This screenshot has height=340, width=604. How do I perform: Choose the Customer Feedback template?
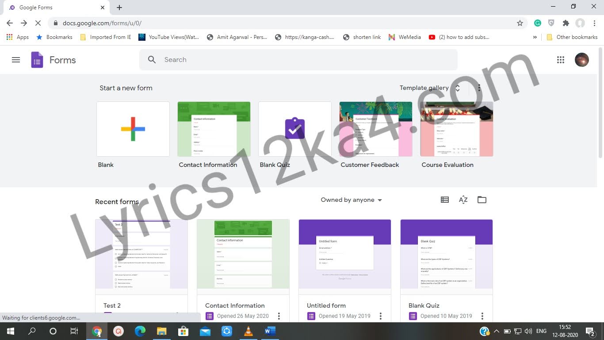[375, 129]
